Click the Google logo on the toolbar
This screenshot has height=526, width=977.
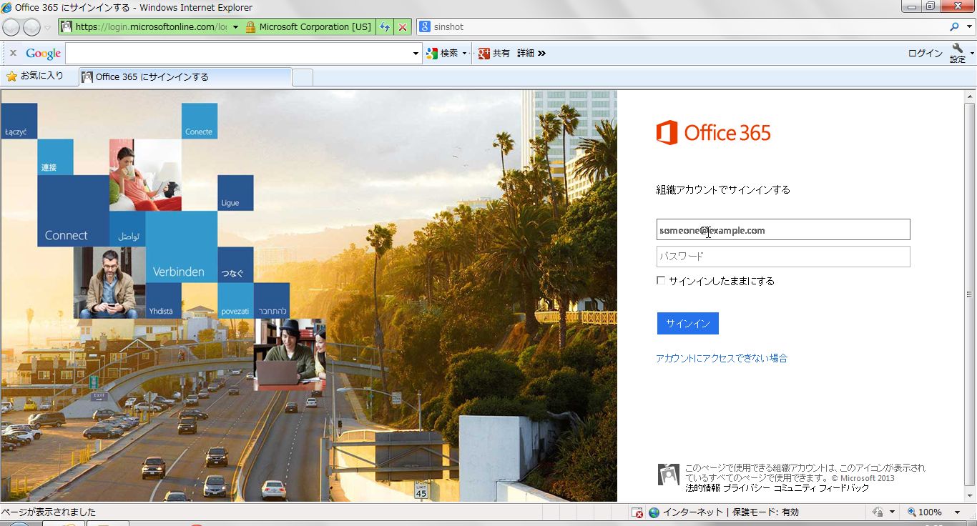tap(44, 53)
